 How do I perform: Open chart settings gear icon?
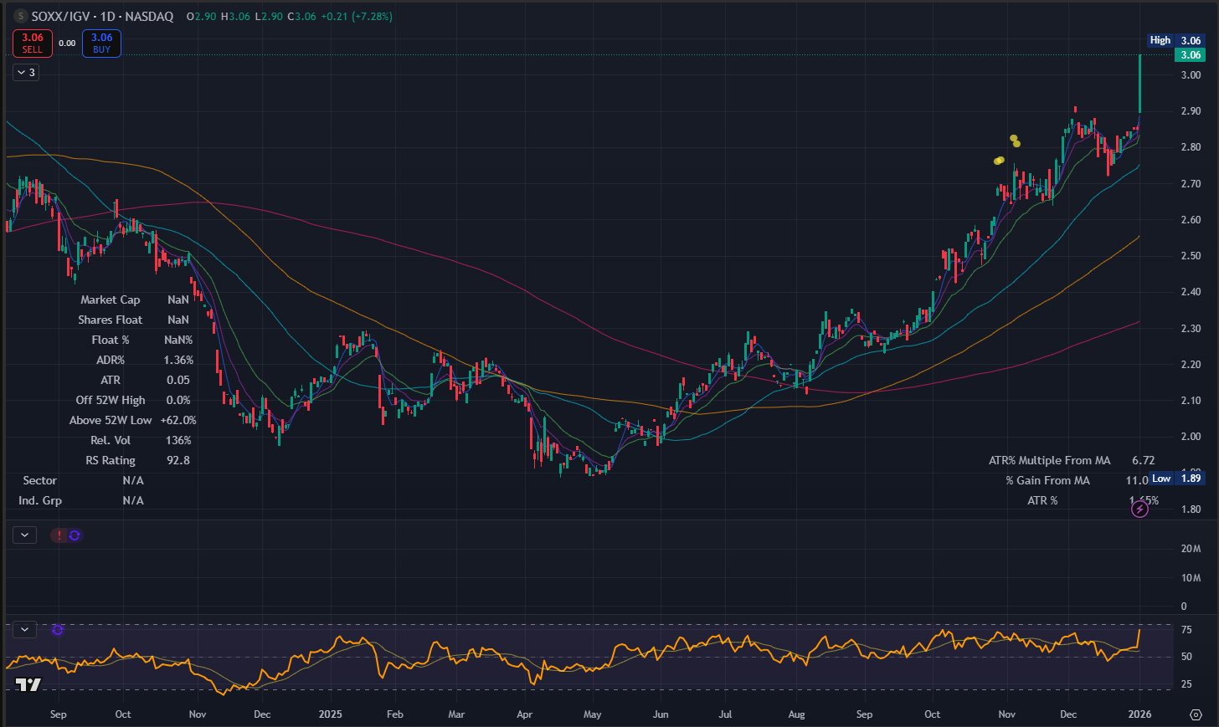pos(1196,714)
